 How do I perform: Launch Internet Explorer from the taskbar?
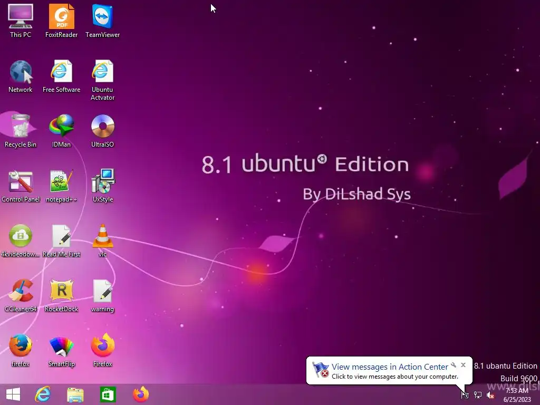pos(43,394)
